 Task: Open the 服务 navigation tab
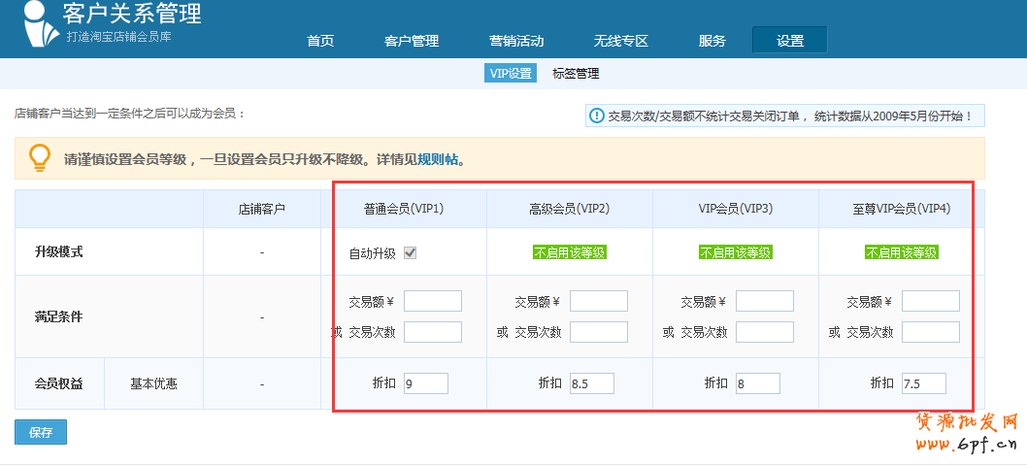tap(712, 41)
